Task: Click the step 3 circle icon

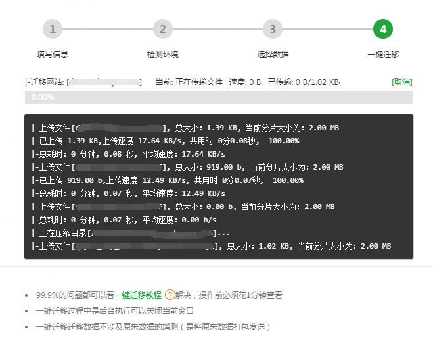Action: (x=273, y=29)
